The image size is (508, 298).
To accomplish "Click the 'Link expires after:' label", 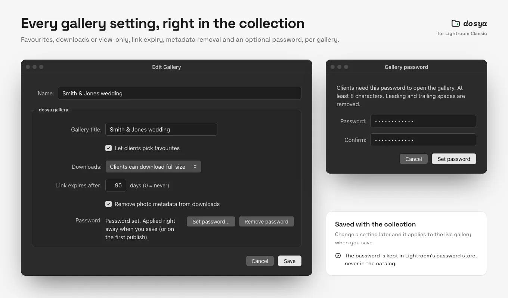I will tap(79, 186).
